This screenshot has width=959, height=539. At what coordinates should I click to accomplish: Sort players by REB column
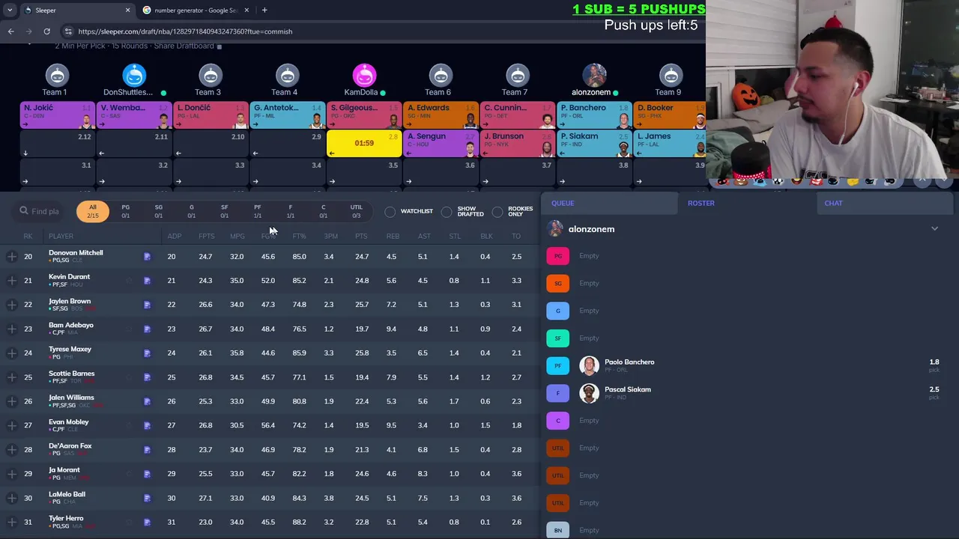point(393,237)
